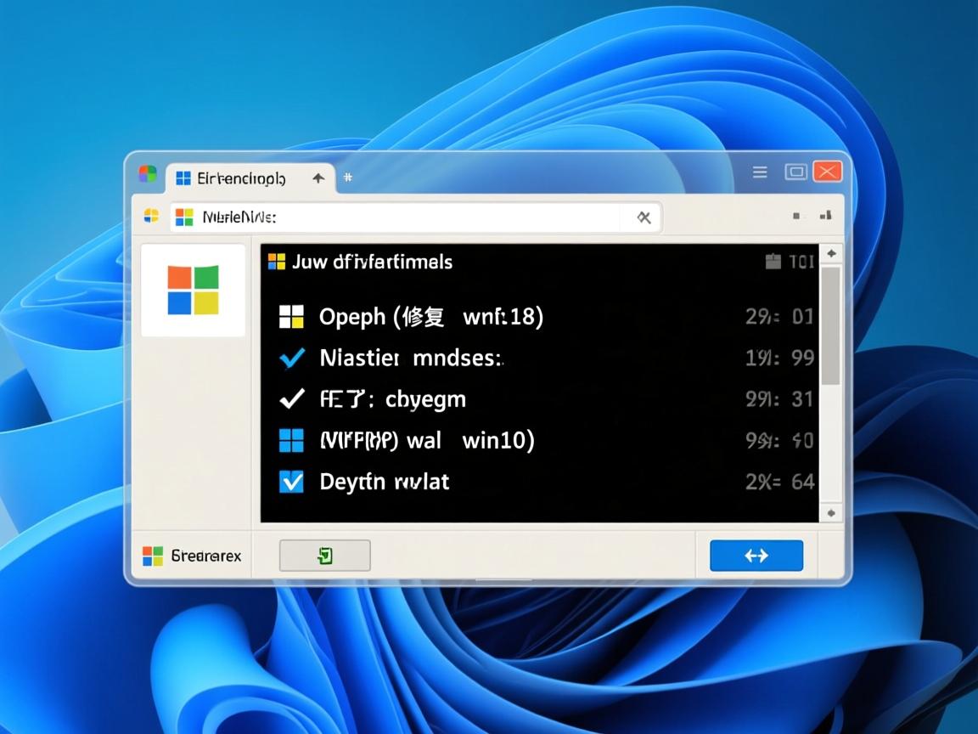Click the large Windows logo in sidebar
The width and height of the screenshot is (978, 734).
[x=193, y=291]
